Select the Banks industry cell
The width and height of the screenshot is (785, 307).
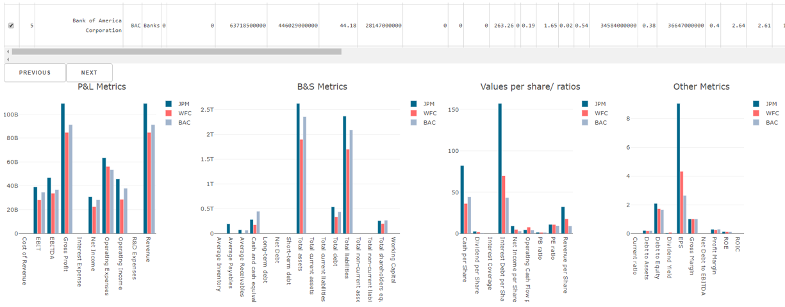[151, 26]
